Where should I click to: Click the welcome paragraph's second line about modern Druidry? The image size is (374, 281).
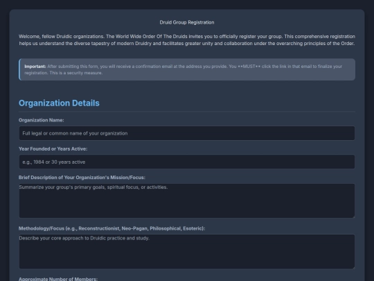tap(187, 44)
